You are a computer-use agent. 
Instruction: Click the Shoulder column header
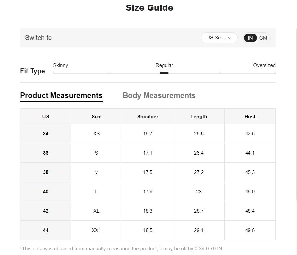[148, 116]
